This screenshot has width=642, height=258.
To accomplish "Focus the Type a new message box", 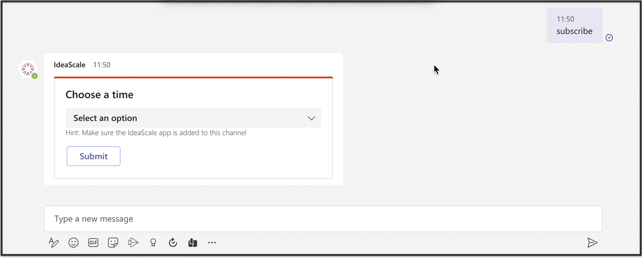I will click(x=323, y=218).
